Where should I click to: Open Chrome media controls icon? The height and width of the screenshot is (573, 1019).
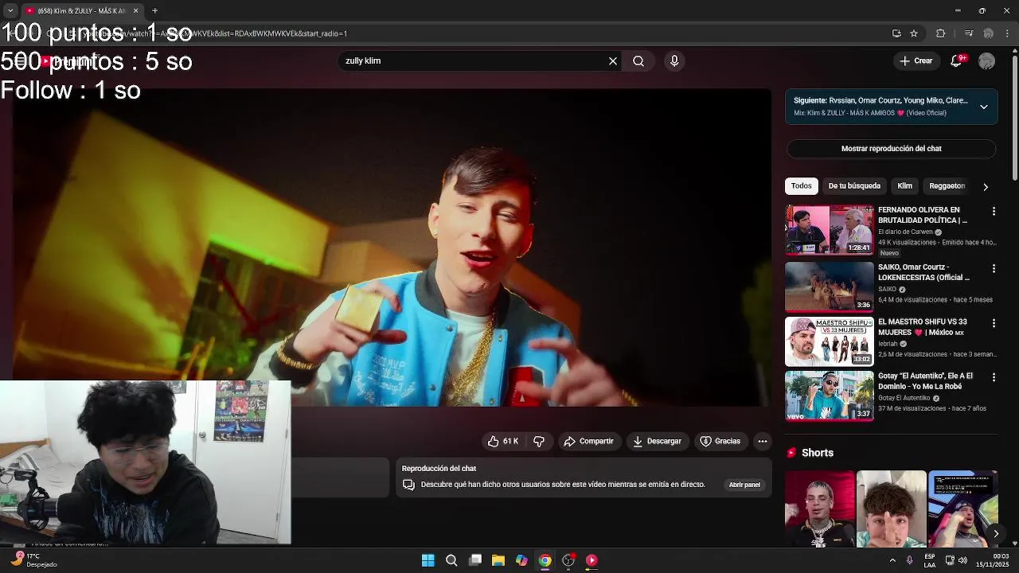[x=969, y=33]
